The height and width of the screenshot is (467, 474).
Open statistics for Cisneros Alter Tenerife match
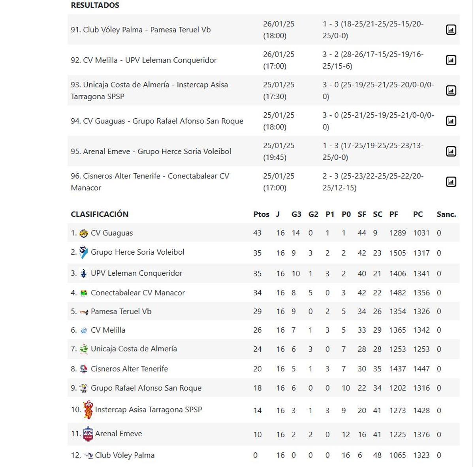coord(451,182)
